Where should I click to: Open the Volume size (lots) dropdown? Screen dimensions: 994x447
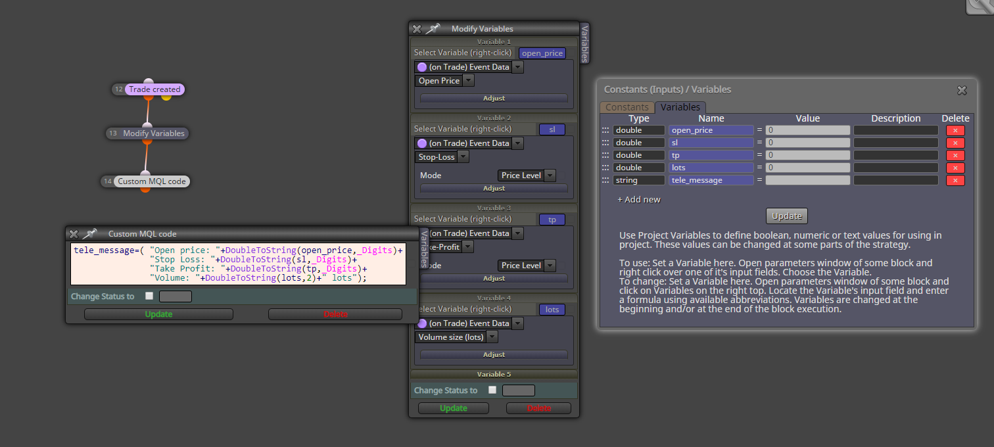[x=492, y=337]
